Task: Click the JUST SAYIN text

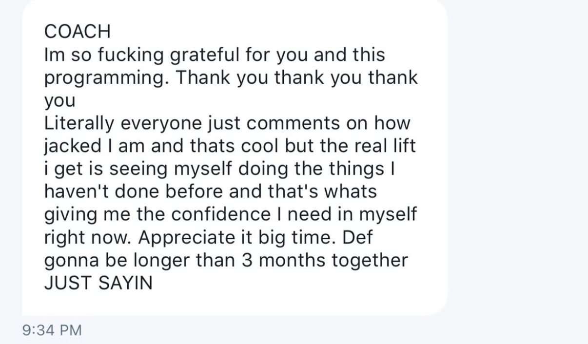Action: pyautogui.click(x=98, y=283)
